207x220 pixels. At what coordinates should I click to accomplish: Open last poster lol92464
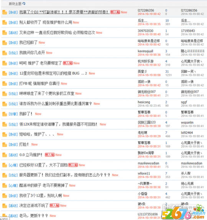coord(187,133)
